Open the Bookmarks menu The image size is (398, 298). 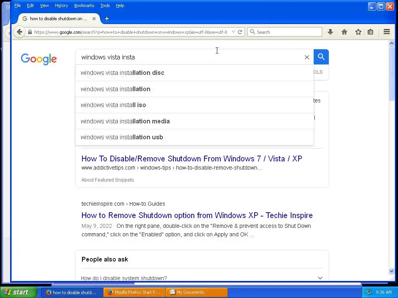84,5
